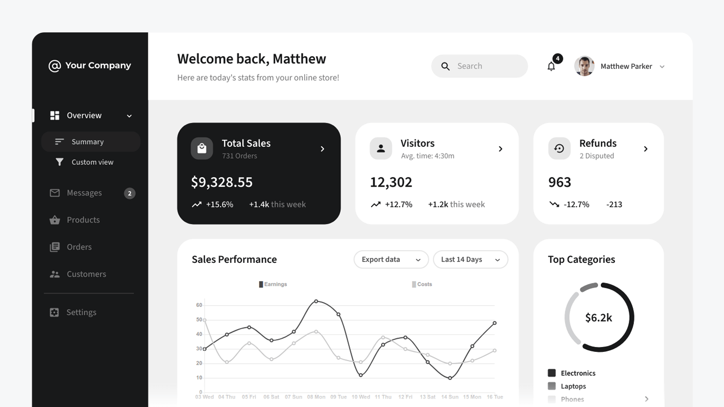724x407 pixels.
Task: Open the Settings icon
Action: pyautogui.click(x=54, y=312)
